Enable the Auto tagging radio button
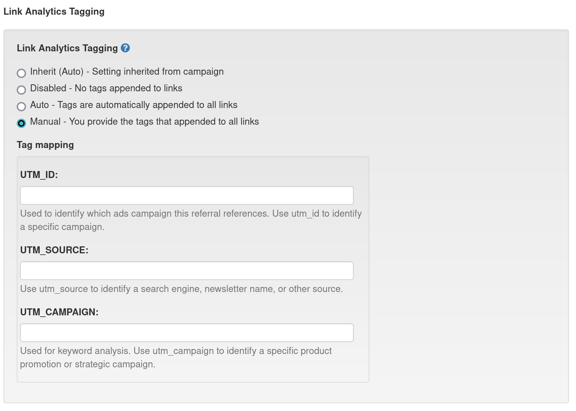 21,106
